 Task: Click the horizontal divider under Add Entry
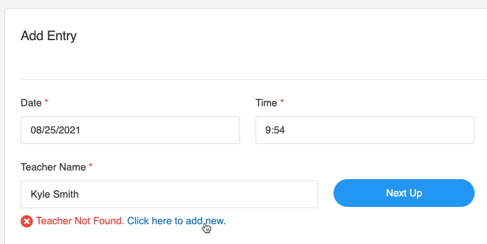(x=254, y=79)
